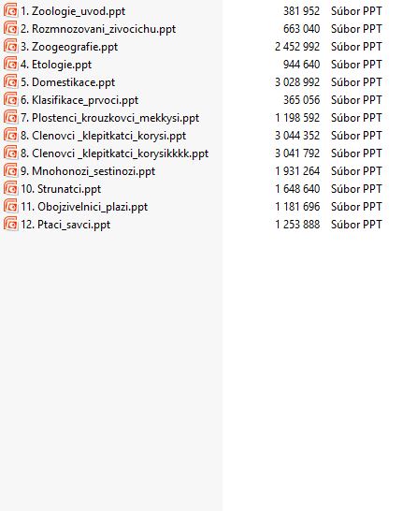The width and height of the screenshot is (417, 511).
Task: Click the size value 3 028 992
Action: (x=297, y=82)
